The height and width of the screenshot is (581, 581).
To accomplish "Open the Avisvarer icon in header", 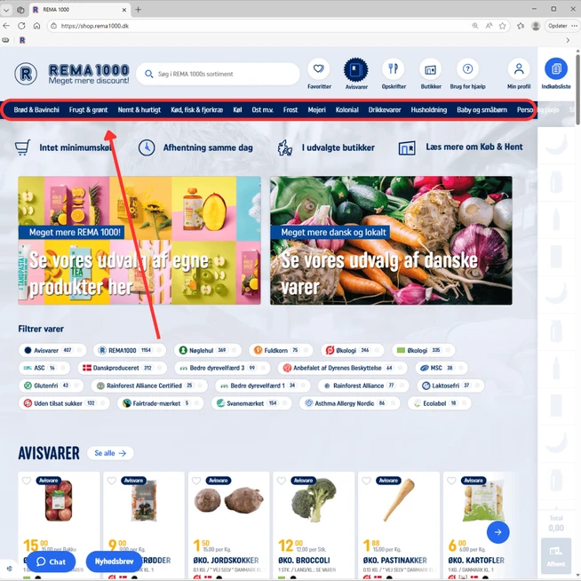I will (356, 69).
